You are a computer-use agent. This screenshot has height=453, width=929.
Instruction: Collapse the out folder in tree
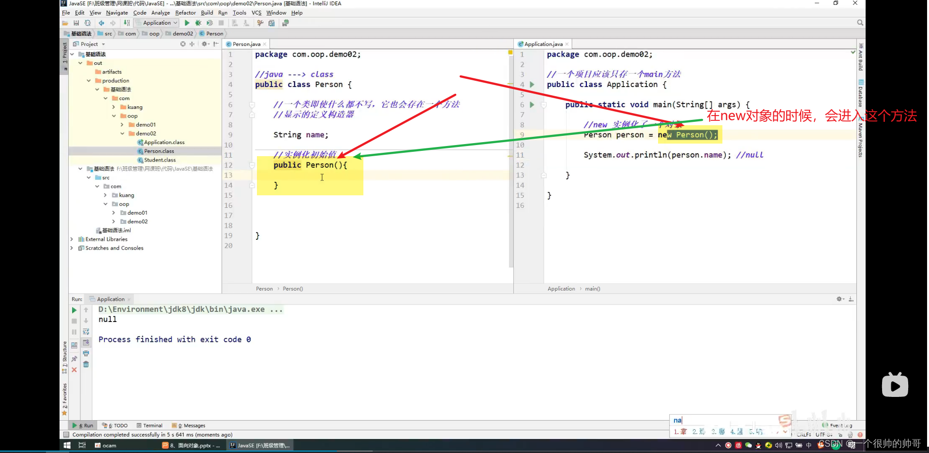(x=80, y=63)
